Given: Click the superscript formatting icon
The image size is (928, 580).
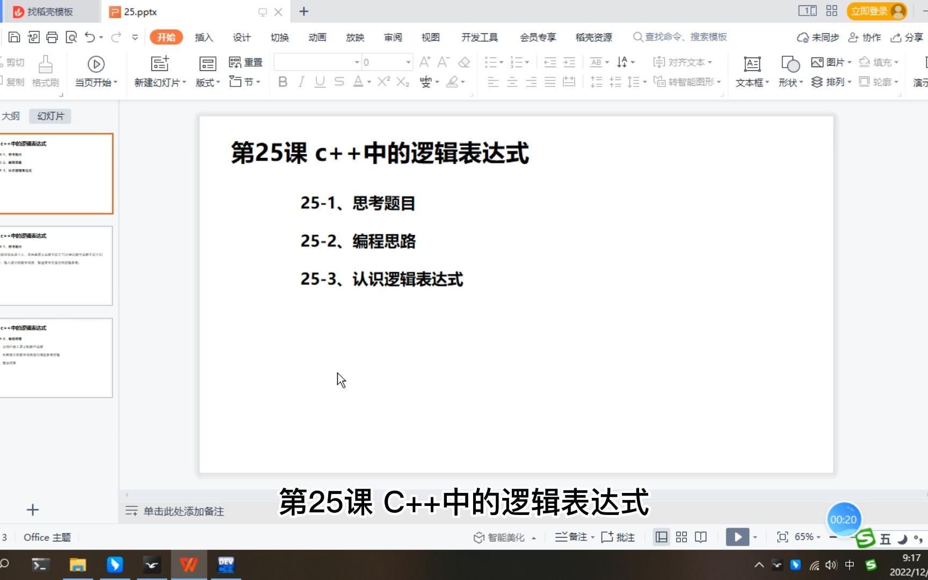Looking at the screenshot, I should 382,81.
